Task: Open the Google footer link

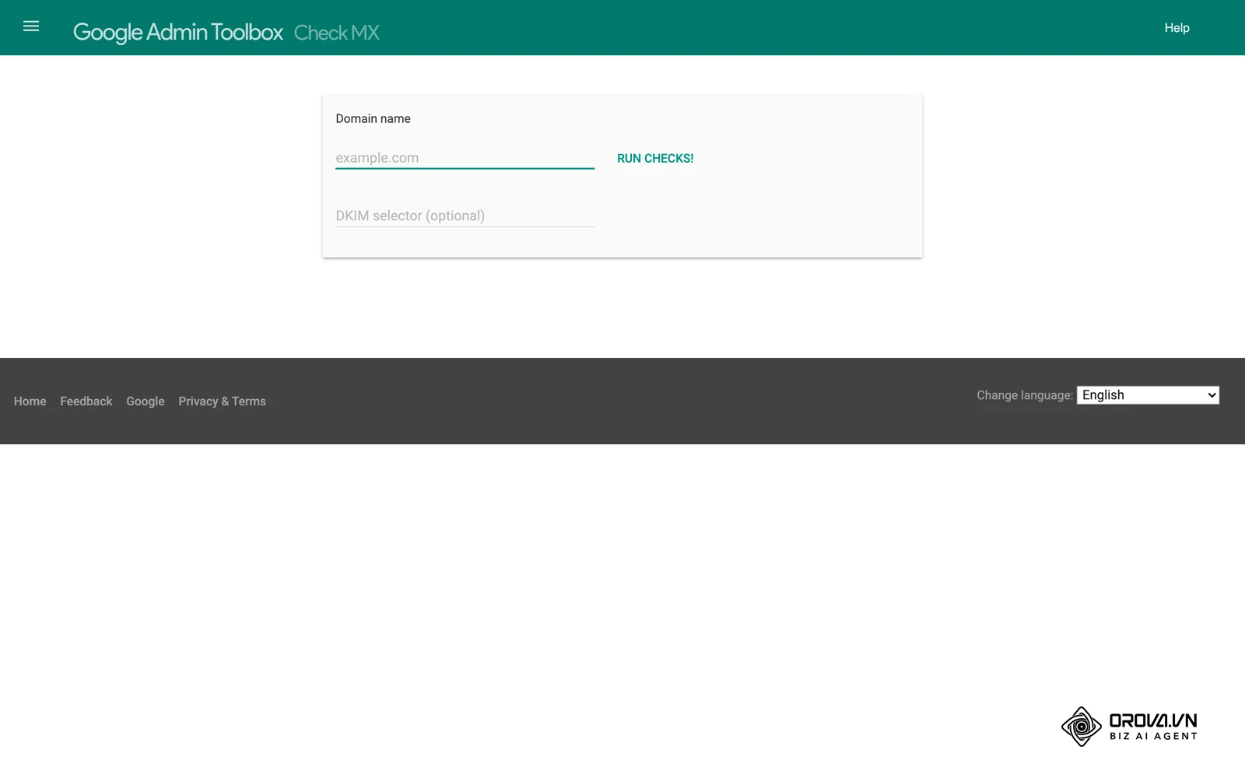Action: tap(146, 401)
